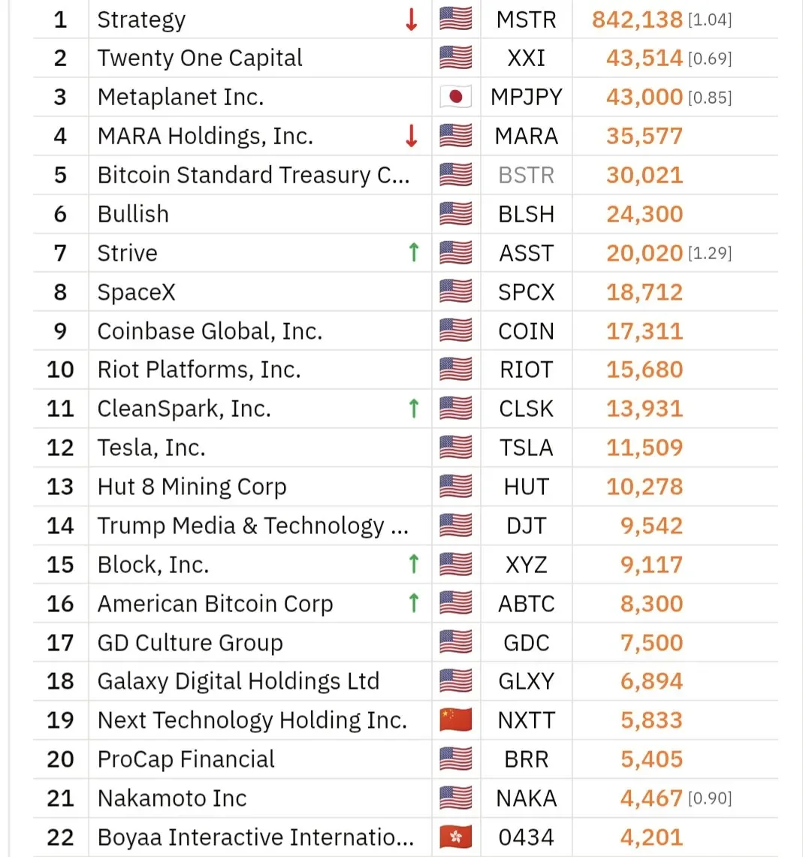Image resolution: width=803 pixels, height=857 pixels.
Task: Click the [0.90] ratio beside Nakamoto holdings
Action: [x=710, y=798]
